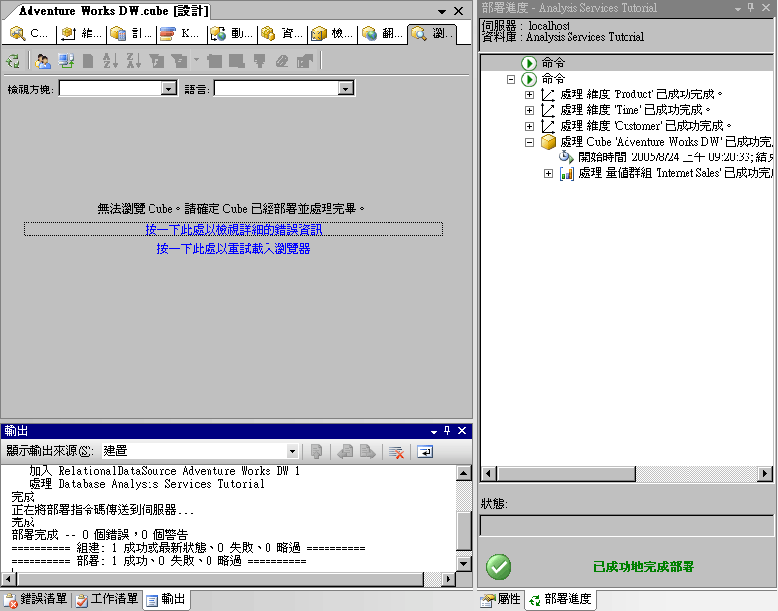This screenshot has width=778, height=611.
Task: Collapse the 處理 Cube 'Adventure Works DW' node
Action: [529, 143]
